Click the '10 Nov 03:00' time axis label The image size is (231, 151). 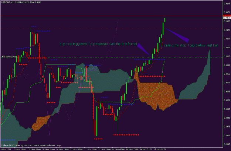pyautogui.click(x=34, y=150)
